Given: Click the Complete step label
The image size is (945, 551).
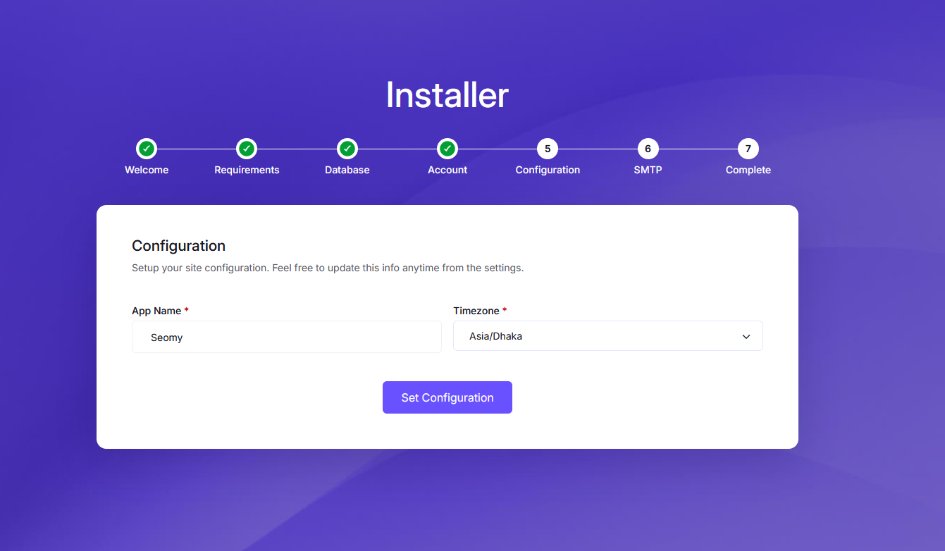Looking at the screenshot, I should [x=748, y=170].
